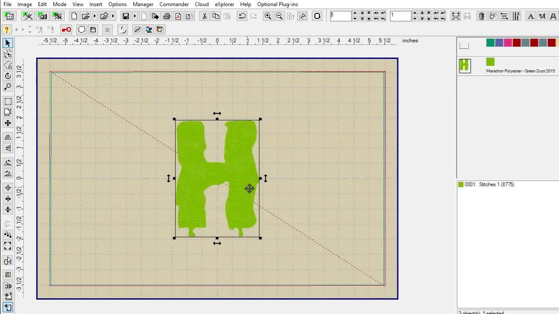Click the lettering A icon
559x314 pixels.
[531, 16]
